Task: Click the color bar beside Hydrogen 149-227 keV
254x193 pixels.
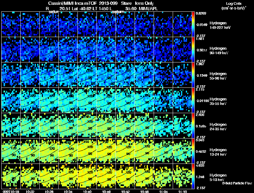Action: (x=193, y=24)
